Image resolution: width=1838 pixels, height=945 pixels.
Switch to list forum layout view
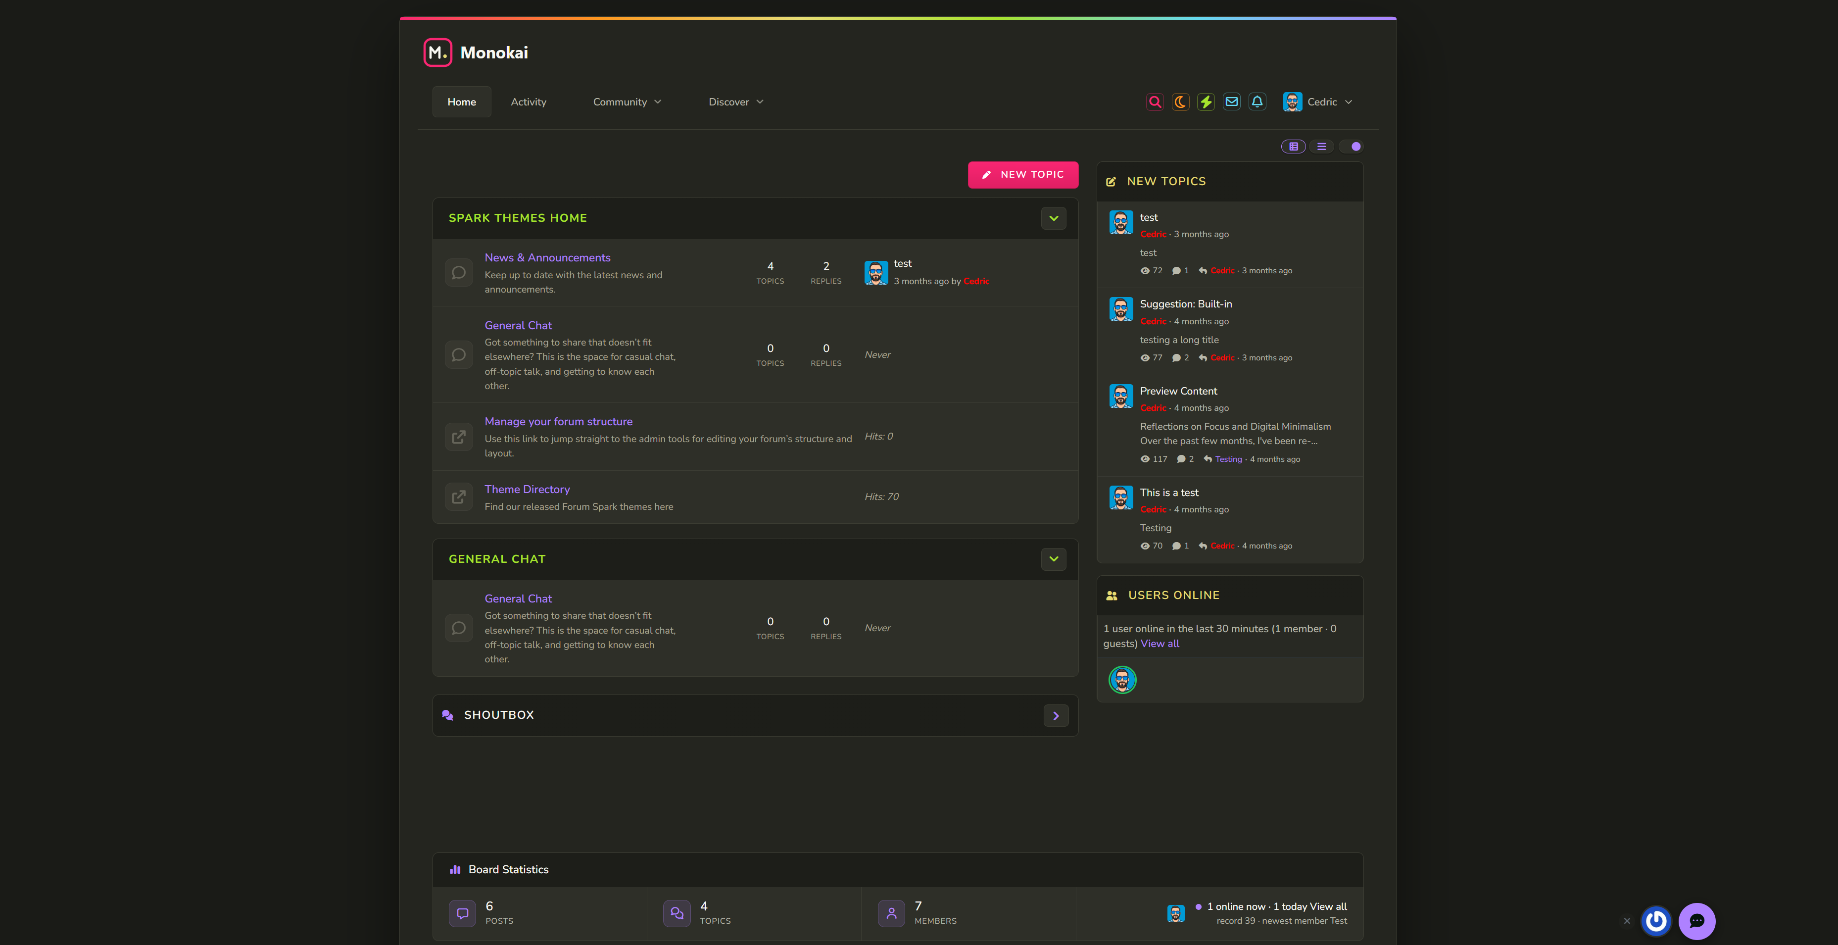[x=1321, y=147]
